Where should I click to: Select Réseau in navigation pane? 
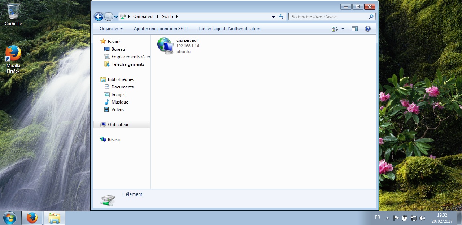(114, 140)
